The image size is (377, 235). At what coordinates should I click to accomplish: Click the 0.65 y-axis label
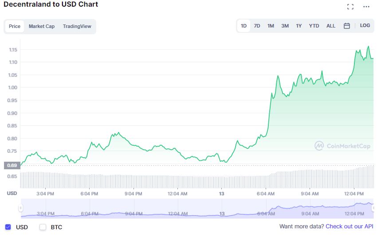click(12, 176)
